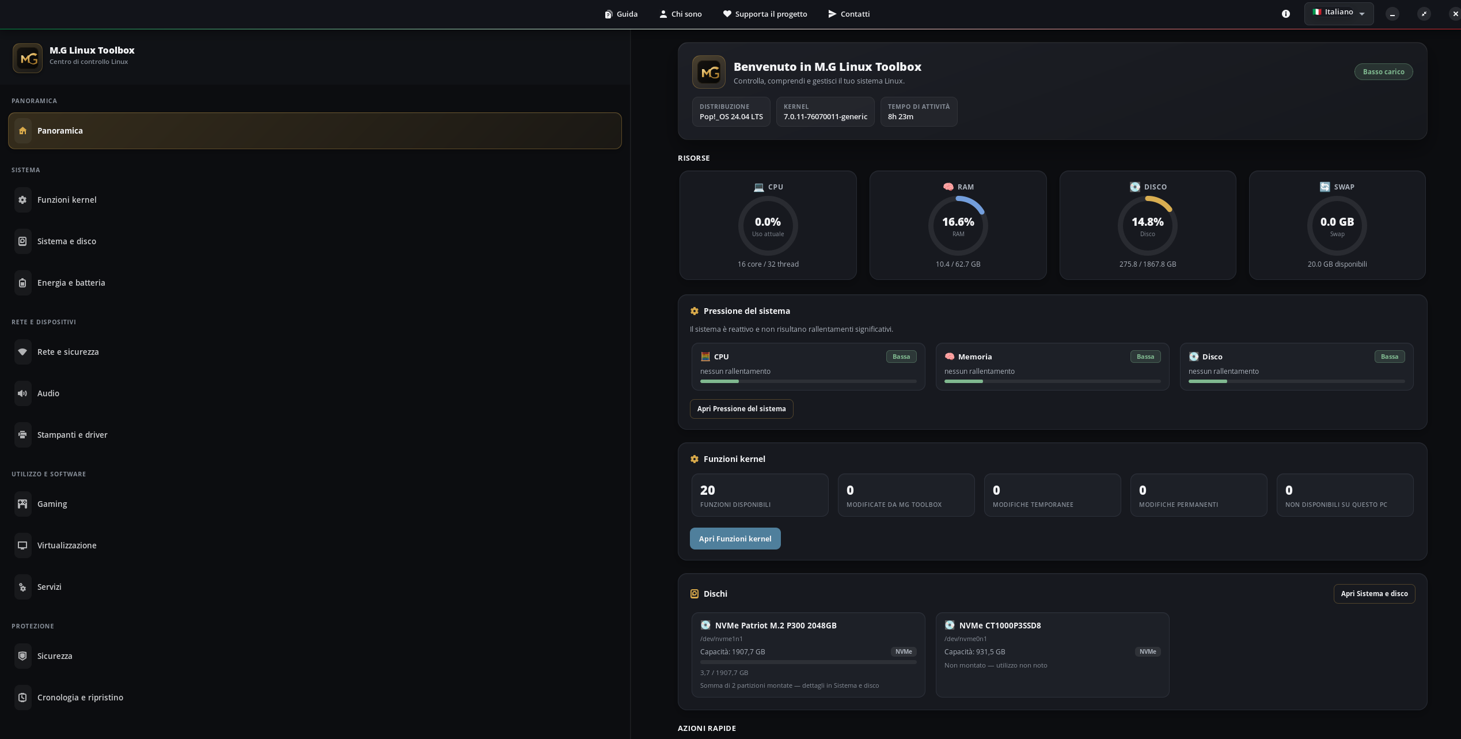
Task: Click the Panoramica home icon
Action: point(22,131)
